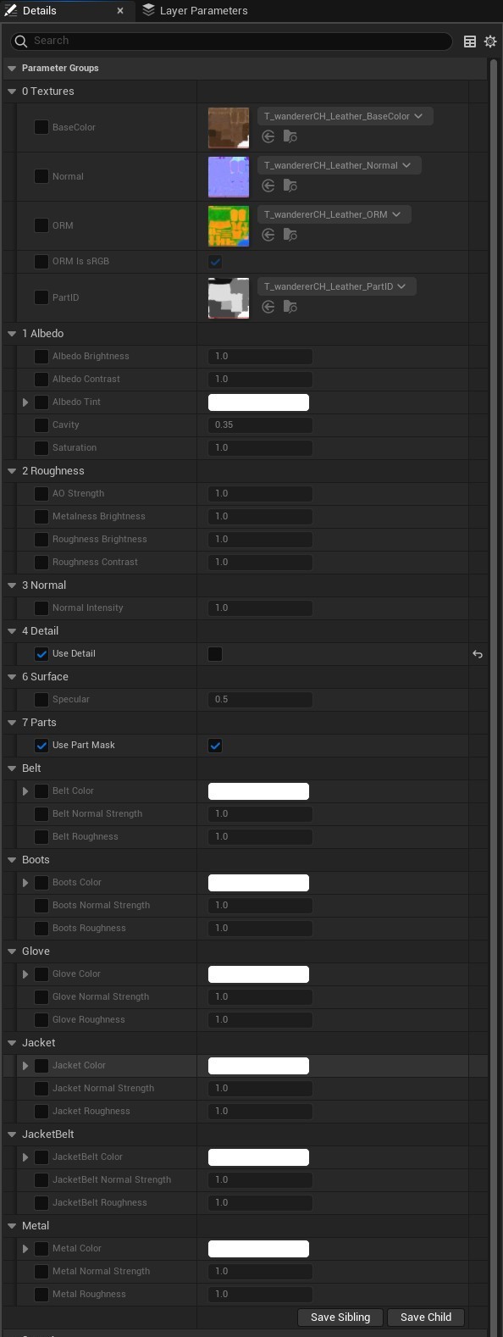Click Cavity value field 0.35
Screen dimensions: 503x1337
(x=260, y=425)
